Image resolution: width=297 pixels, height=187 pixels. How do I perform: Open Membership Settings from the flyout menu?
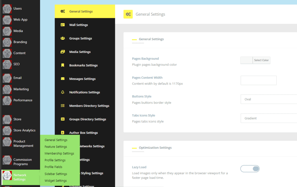click(59, 153)
